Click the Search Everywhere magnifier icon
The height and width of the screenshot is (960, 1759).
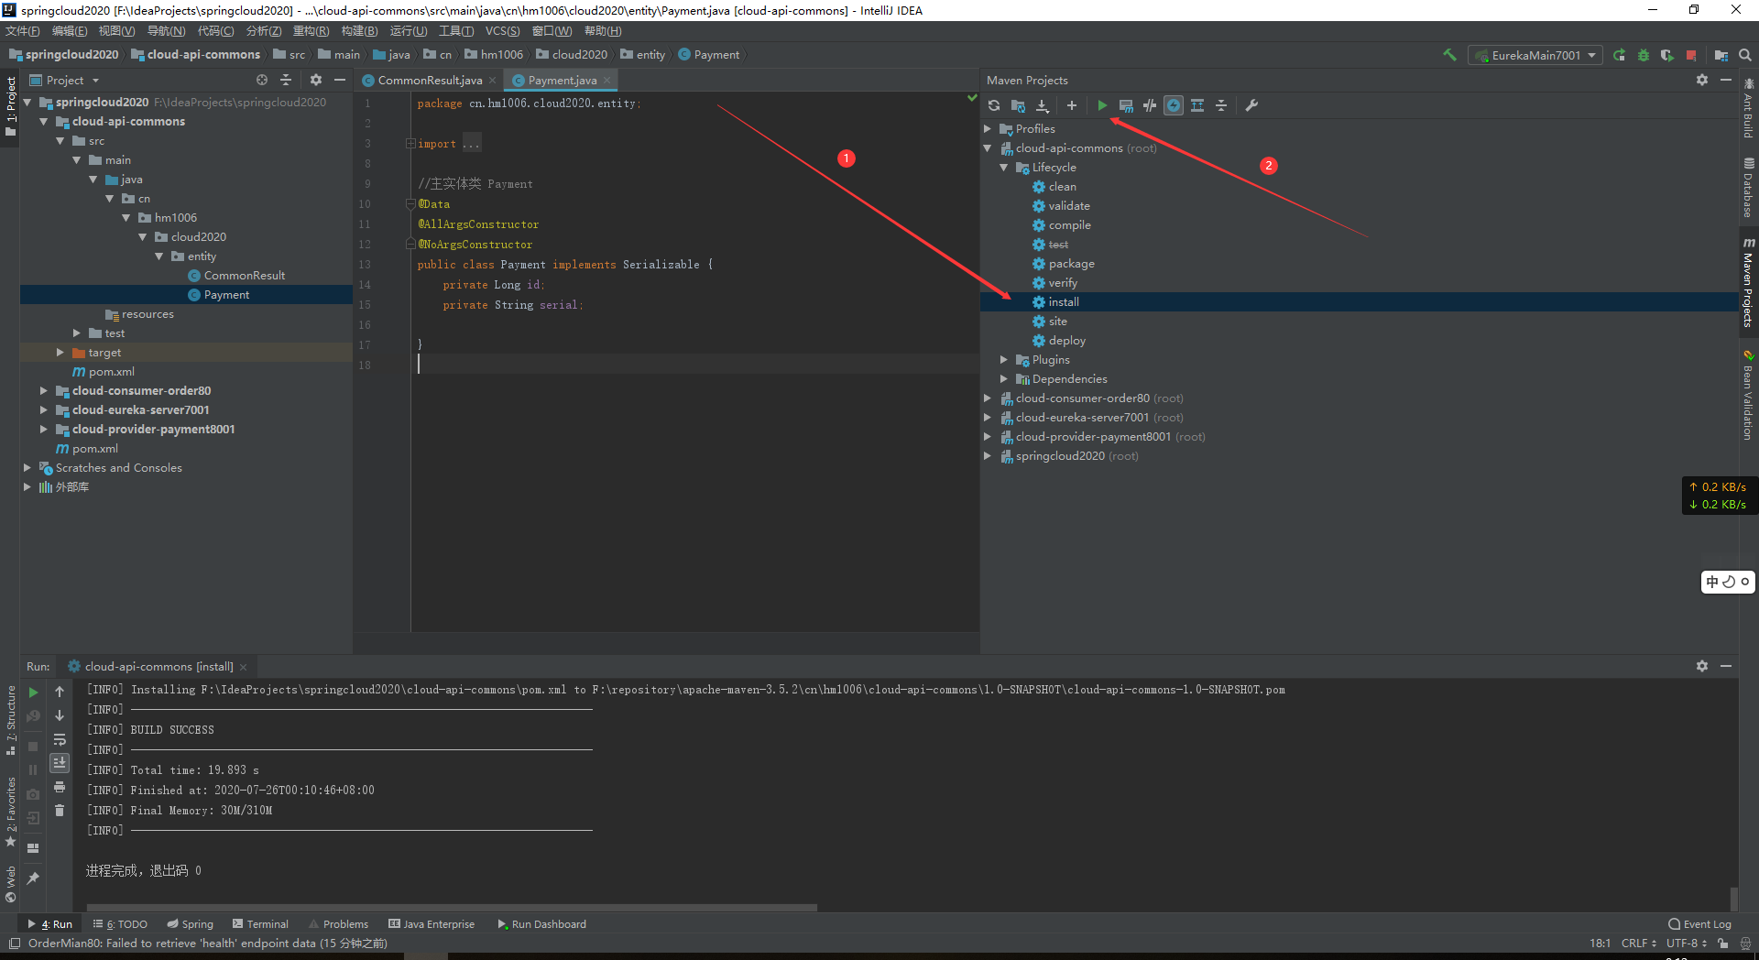click(x=1745, y=55)
